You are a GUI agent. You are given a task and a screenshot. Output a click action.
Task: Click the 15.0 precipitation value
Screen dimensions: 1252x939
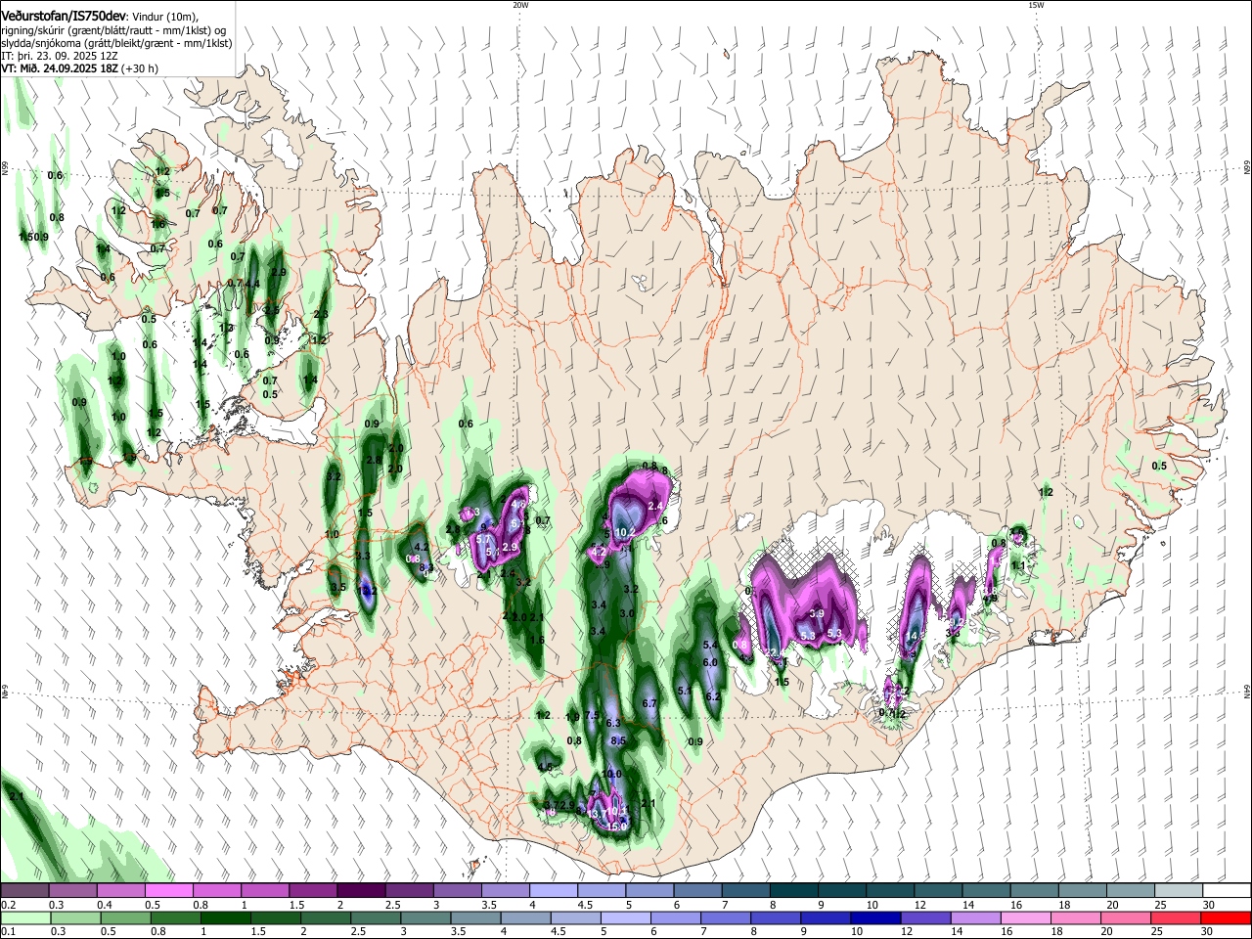(616, 827)
